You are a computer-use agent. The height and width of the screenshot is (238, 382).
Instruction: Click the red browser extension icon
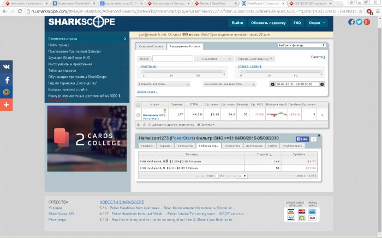pyautogui.click(x=369, y=11)
